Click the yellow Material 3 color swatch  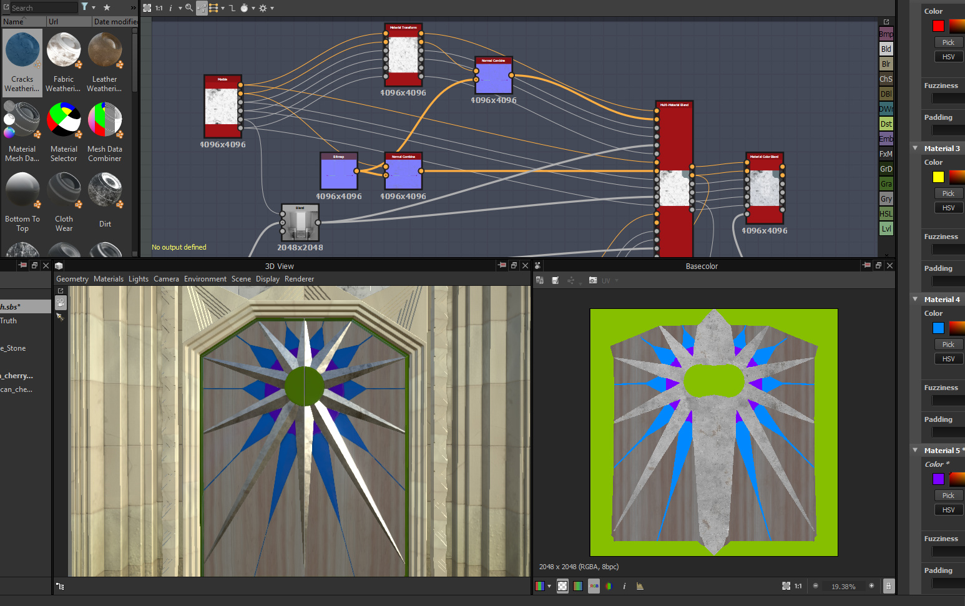pyautogui.click(x=938, y=177)
